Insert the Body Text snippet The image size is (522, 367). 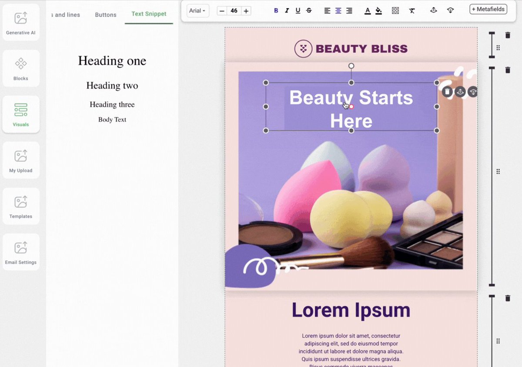pyautogui.click(x=112, y=120)
